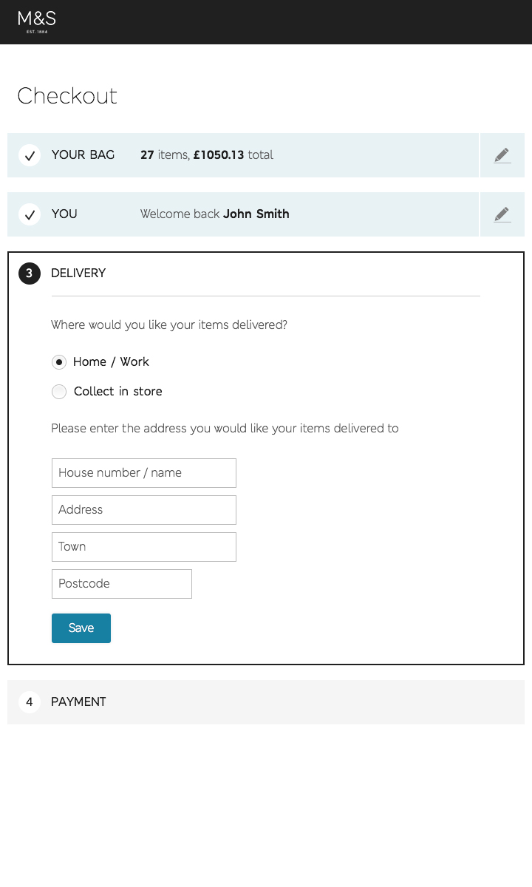Click the Home / Work label text
This screenshot has width=532, height=887.
(x=111, y=362)
